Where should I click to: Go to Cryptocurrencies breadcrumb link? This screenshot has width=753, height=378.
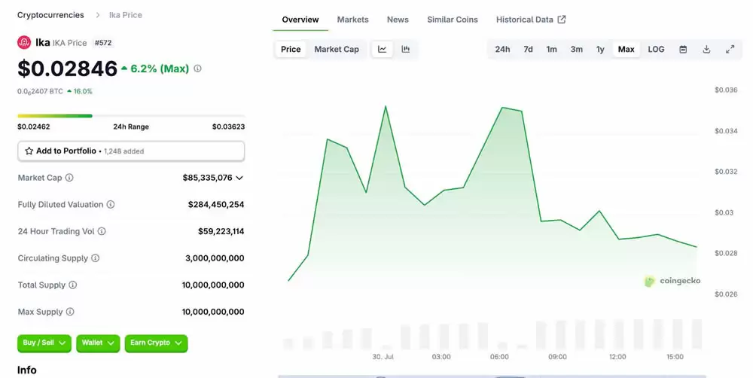(x=50, y=15)
